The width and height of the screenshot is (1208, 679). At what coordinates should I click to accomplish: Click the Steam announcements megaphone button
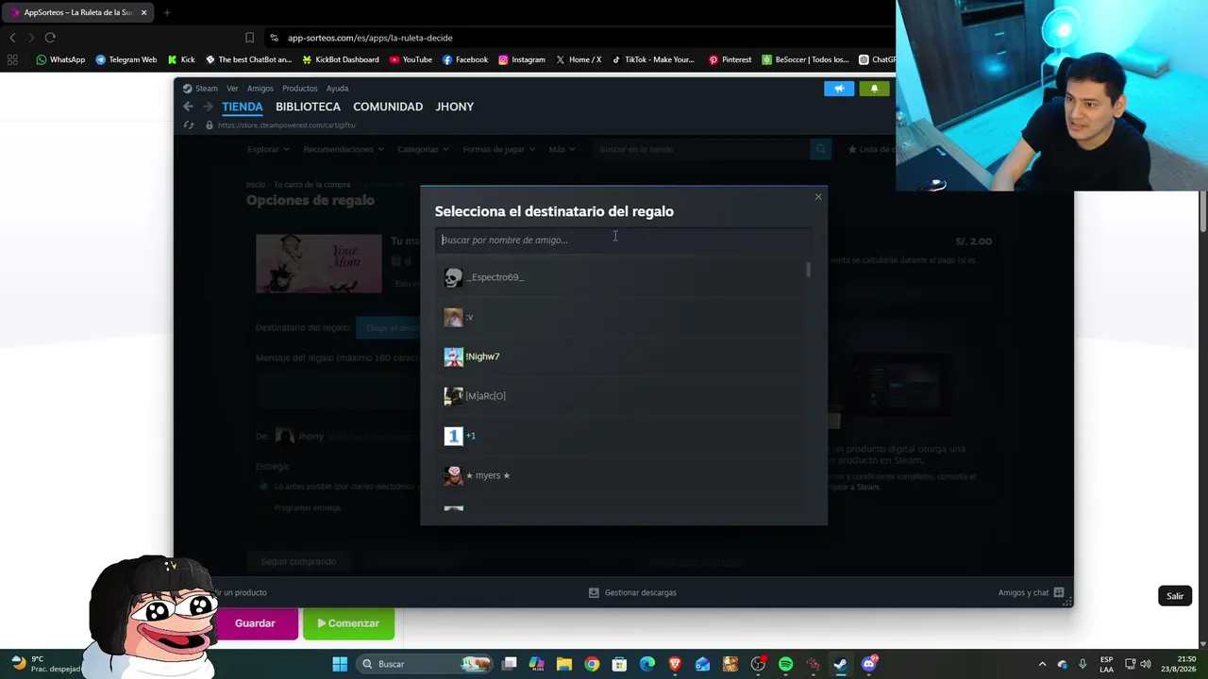point(839,89)
